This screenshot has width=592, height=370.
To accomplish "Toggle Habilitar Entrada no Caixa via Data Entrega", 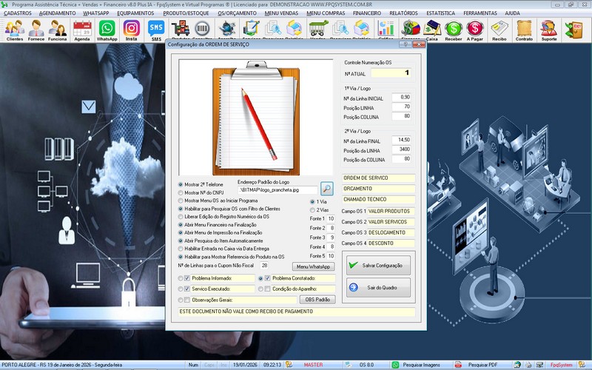I will [x=181, y=249].
